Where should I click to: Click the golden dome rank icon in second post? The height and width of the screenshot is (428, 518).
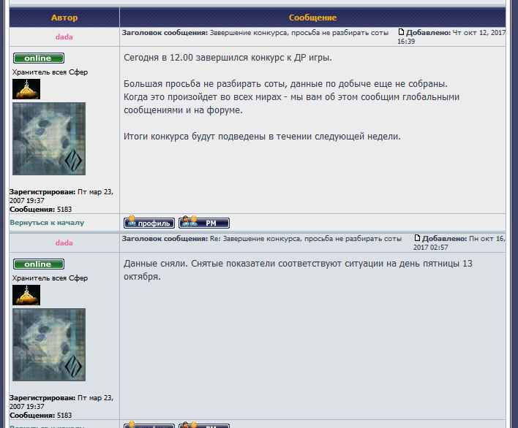point(26,295)
